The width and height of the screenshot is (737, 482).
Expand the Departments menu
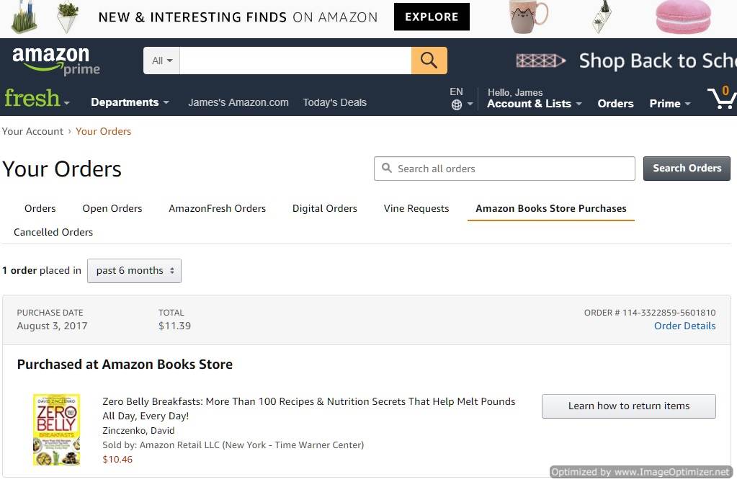pyautogui.click(x=130, y=102)
